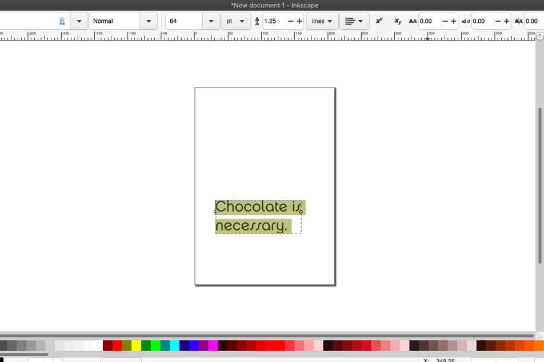Open the font style dropdown arrow

point(149,21)
